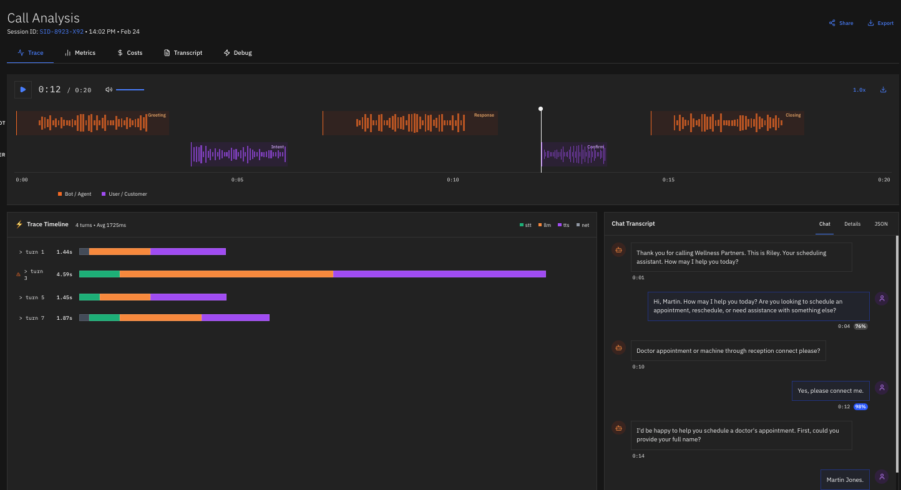
Task: Open session ID SID-8923-X92 link
Action: click(x=61, y=31)
